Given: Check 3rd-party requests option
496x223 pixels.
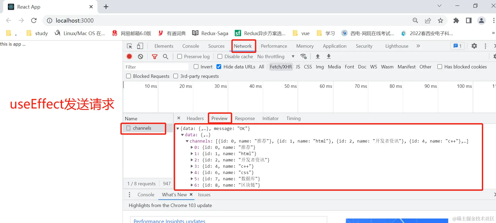Looking at the screenshot, I should [x=176, y=76].
